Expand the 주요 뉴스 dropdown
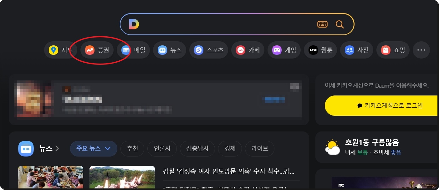The image size is (439, 190). click(94, 149)
